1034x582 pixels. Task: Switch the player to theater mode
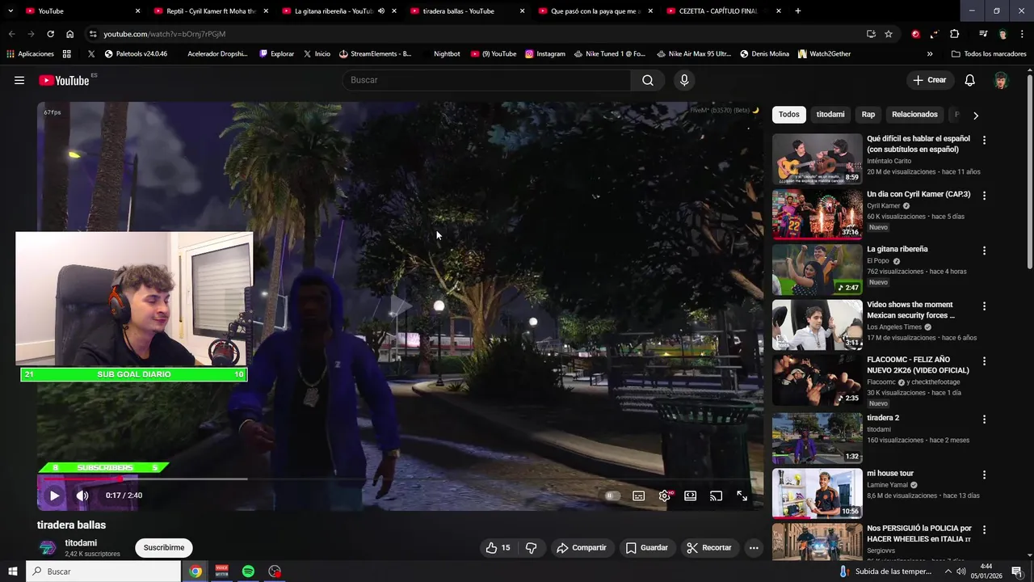pyautogui.click(x=691, y=496)
